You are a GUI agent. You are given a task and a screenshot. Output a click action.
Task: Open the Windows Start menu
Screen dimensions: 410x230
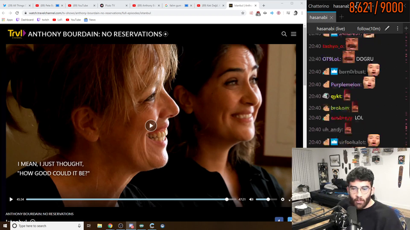click(x=5, y=226)
